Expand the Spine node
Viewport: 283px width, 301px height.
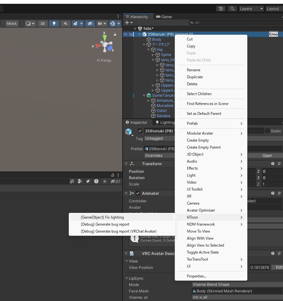(153, 55)
